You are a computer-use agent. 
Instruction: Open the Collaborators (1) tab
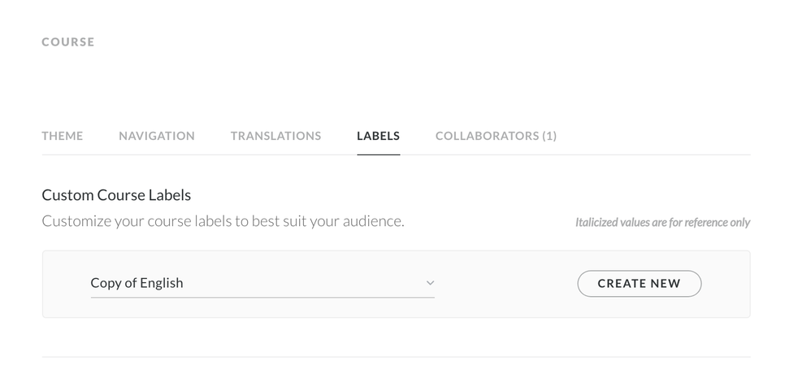pos(496,136)
